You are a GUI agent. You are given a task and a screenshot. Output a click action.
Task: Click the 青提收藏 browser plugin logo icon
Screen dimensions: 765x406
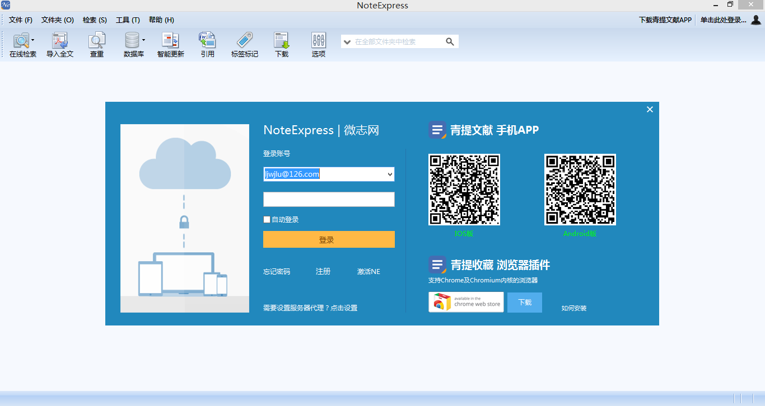coord(437,265)
